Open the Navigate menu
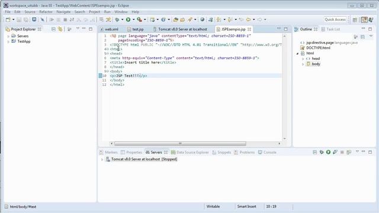The height and width of the screenshot is (213, 379). [x=63, y=12]
